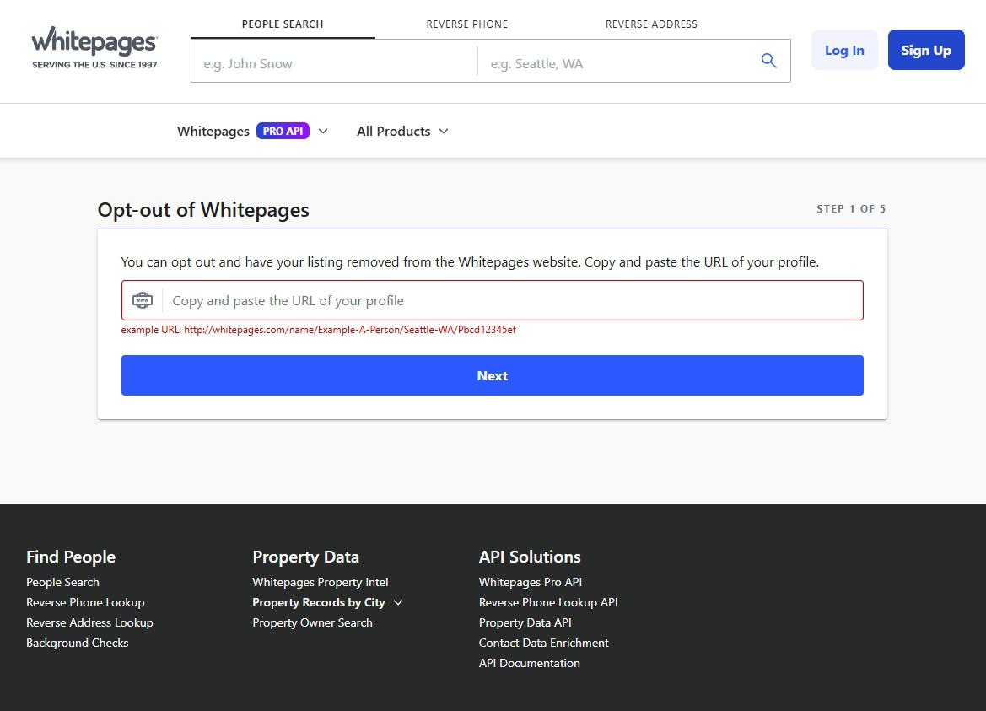Click the www icon in URL field

point(142,300)
